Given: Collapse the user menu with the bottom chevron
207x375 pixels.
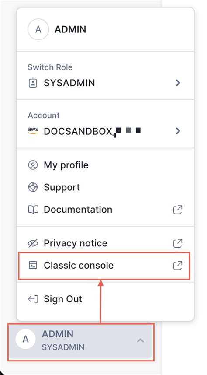Looking at the screenshot, I should (x=140, y=340).
